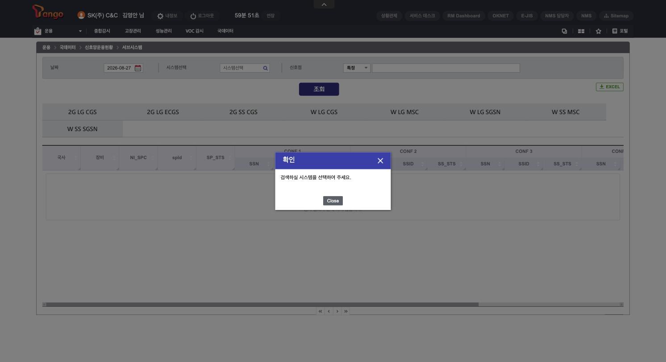
Task: Click the horizontal table scrollbar
Action: tap(262, 304)
